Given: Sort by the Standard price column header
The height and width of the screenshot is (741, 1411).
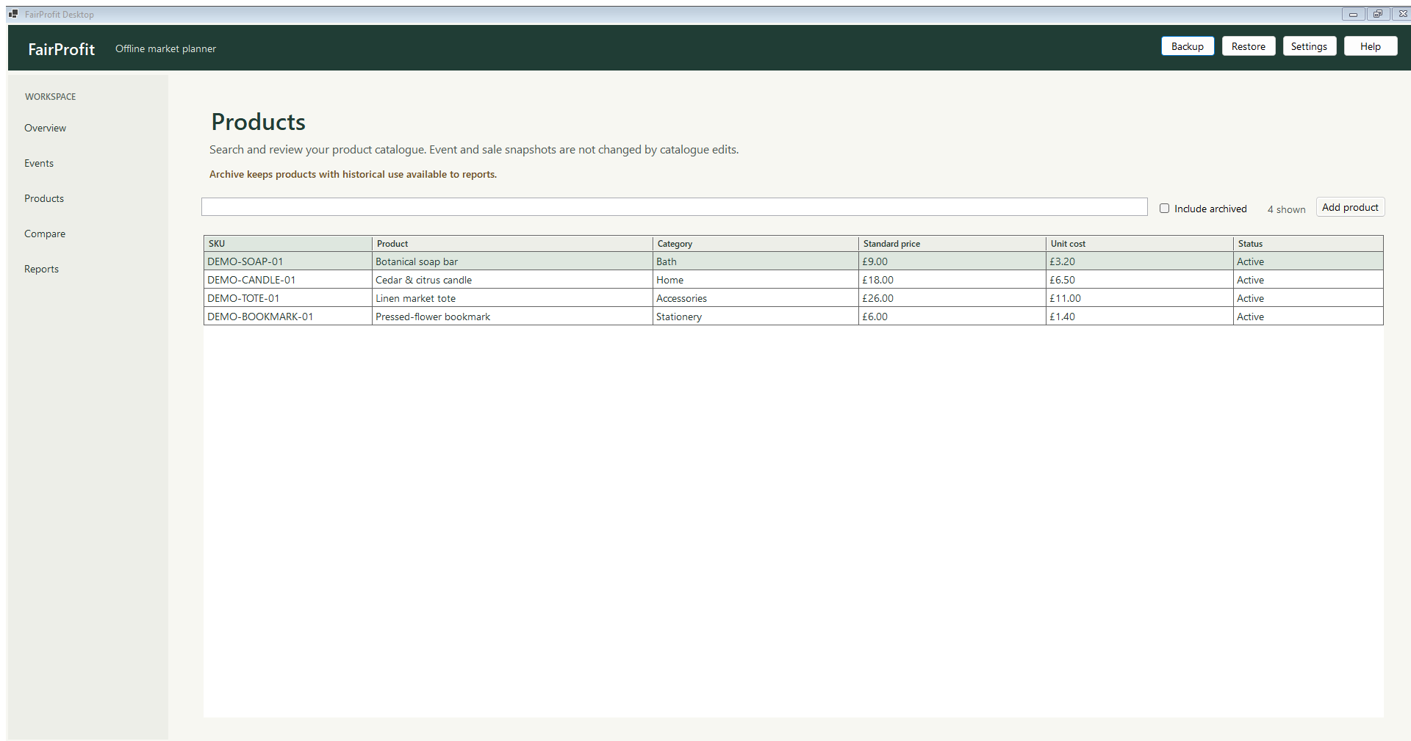Looking at the screenshot, I should coord(952,244).
